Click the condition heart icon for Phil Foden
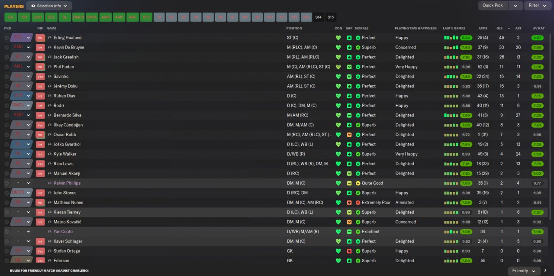554x276 pixels. (x=338, y=67)
